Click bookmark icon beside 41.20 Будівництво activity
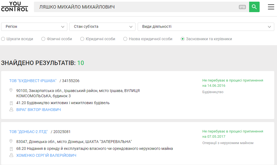Viewport: 277px width, 165px height. [x=11, y=103]
